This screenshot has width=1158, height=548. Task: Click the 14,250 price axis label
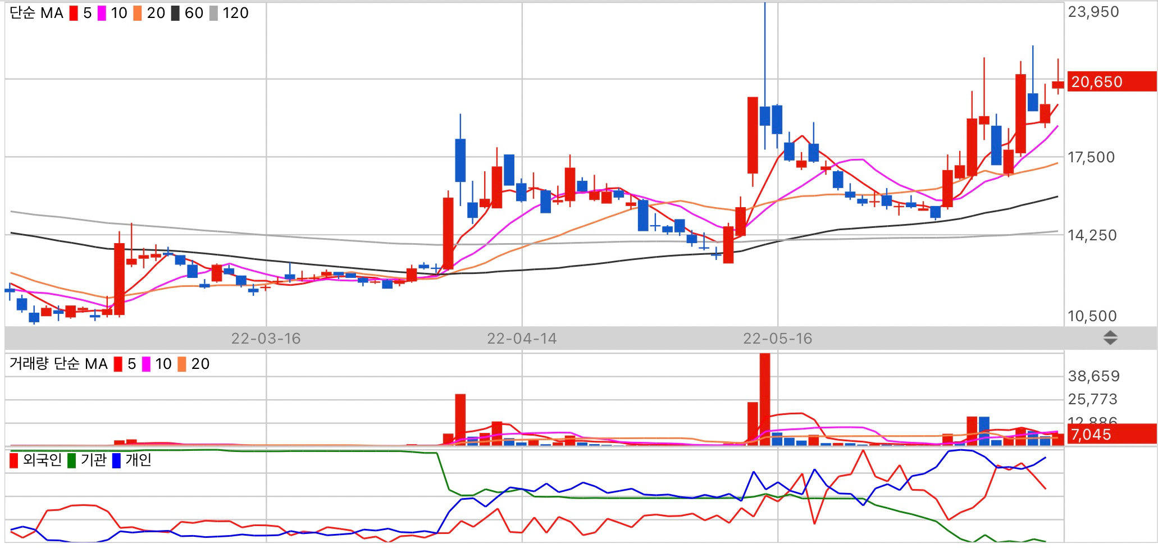1092,235
